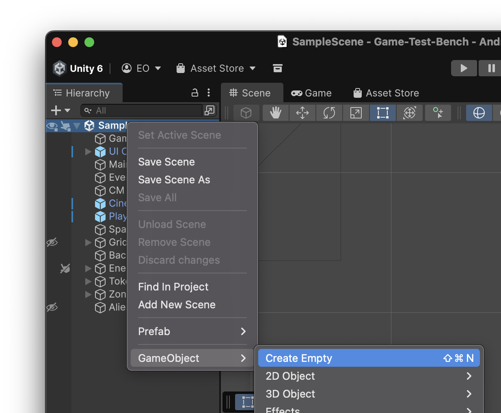Select the blue Play prefab cube icon
Screen dimensions: 501x413
[100, 217]
